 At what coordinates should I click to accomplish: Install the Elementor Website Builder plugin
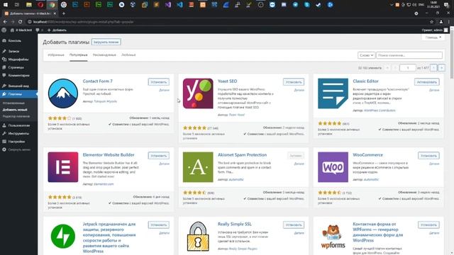tap(159, 156)
